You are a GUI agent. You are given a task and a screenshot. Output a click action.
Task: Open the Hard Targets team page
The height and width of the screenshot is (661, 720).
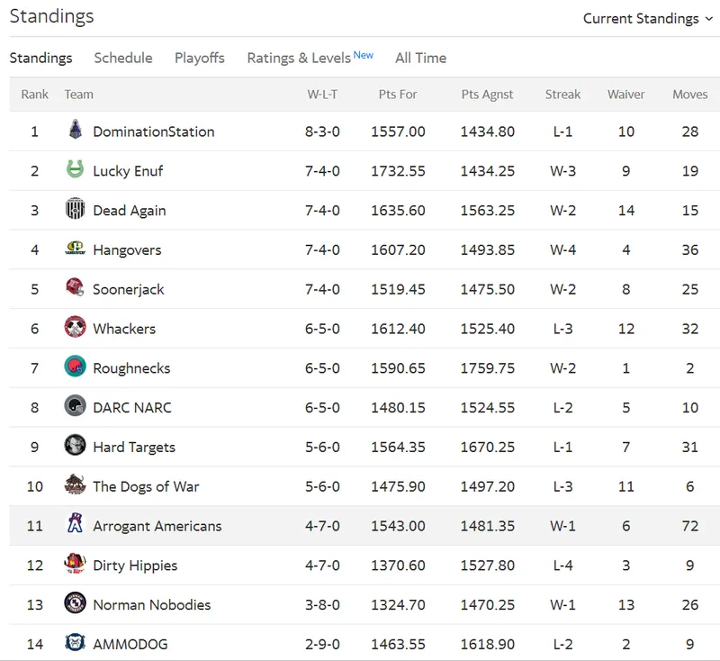pyautogui.click(x=134, y=447)
